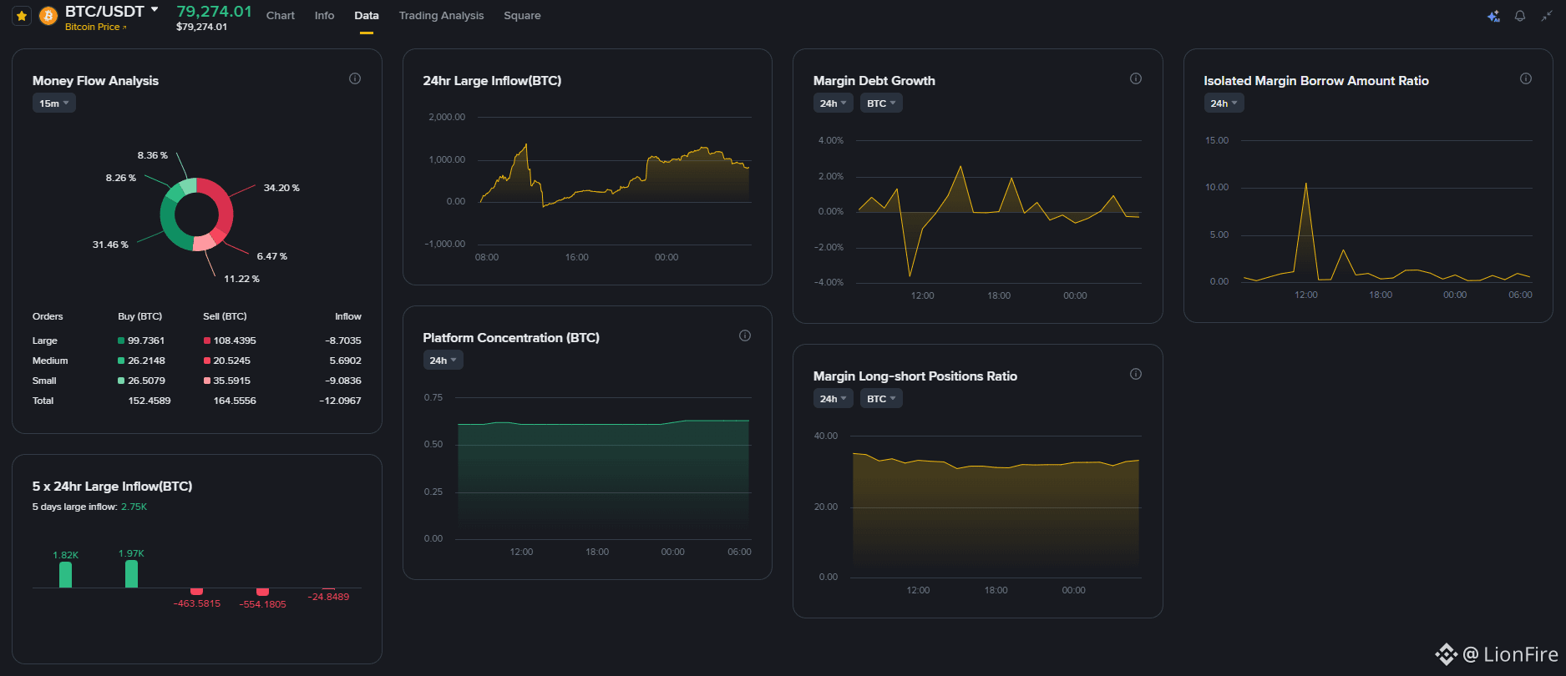Open Isolated Margin Borrow 24h dropdown
This screenshot has width=1566, height=676.
click(x=1224, y=103)
